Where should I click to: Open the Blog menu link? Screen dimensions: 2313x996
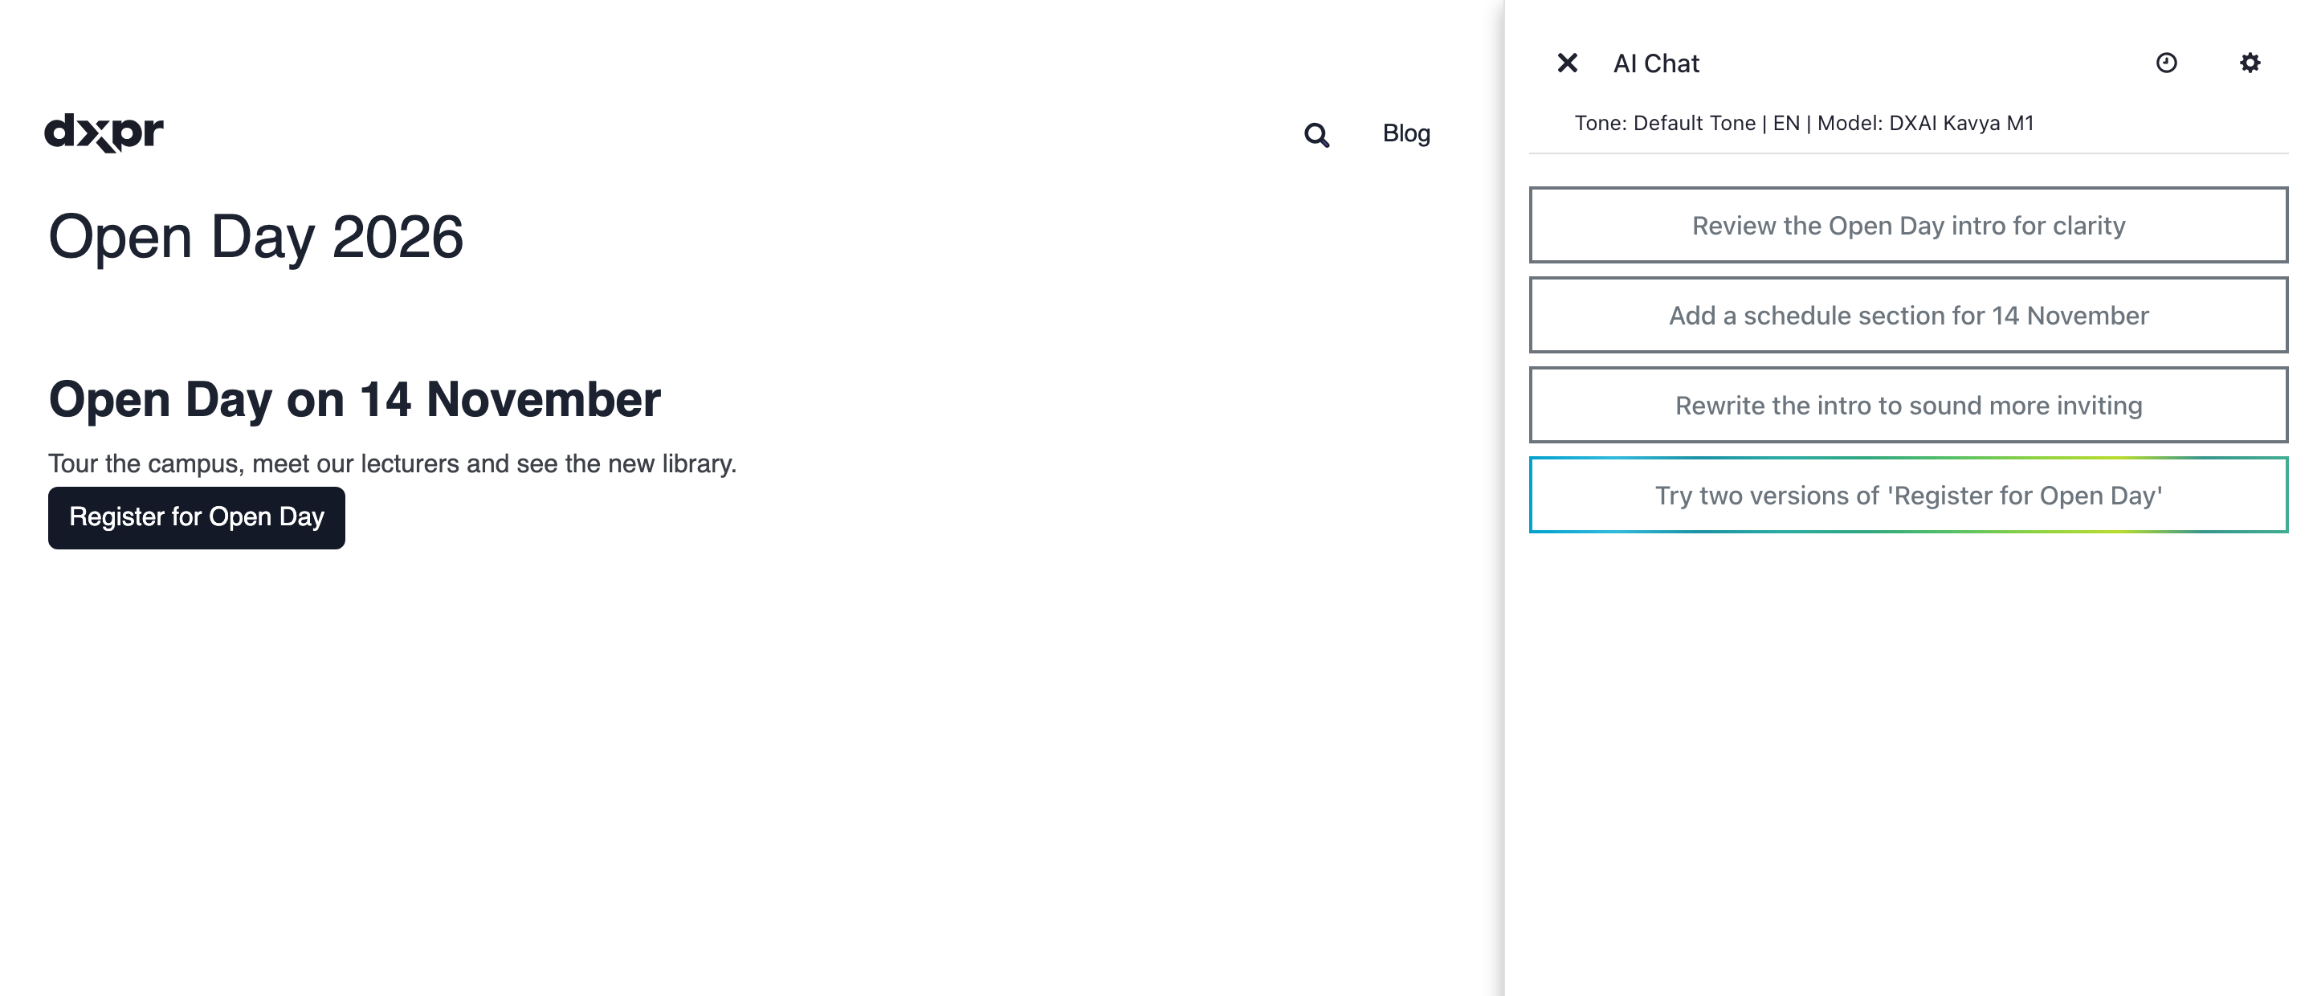pyautogui.click(x=1406, y=133)
